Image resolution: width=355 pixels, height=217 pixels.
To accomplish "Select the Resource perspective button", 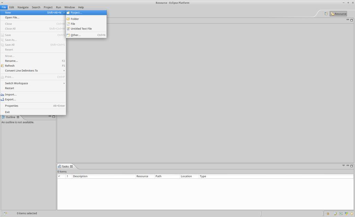I will point(338,14).
